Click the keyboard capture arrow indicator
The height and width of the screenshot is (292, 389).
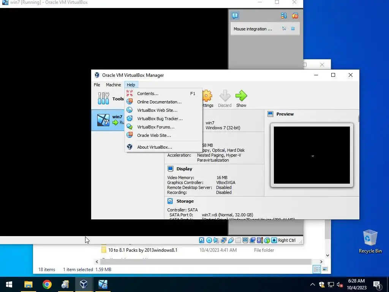click(x=274, y=240)
